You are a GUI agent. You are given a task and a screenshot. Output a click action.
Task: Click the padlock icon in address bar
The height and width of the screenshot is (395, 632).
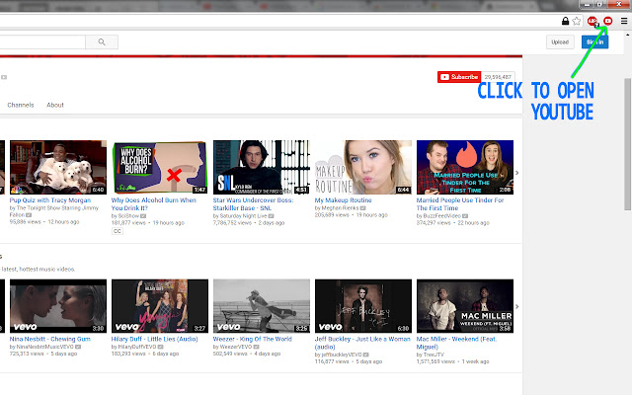[565, 21]
